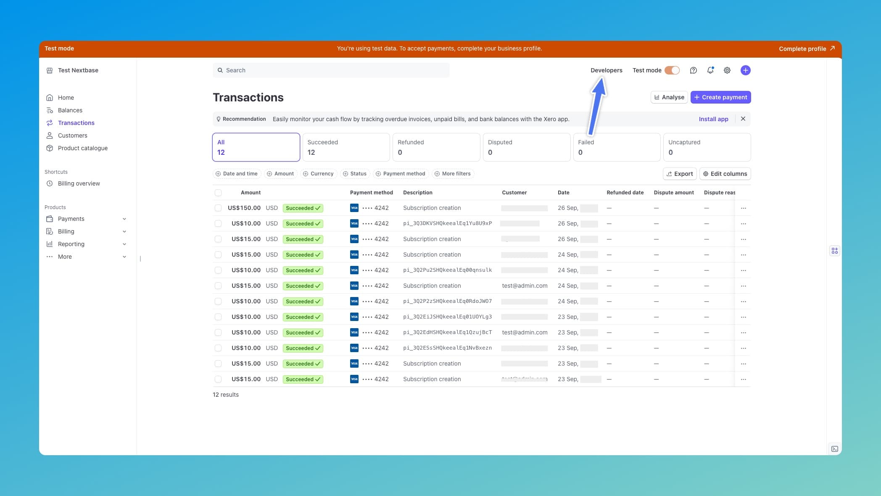Open the settings gear
Viewport: 881px width, 496px height.
tap(727, 70)
